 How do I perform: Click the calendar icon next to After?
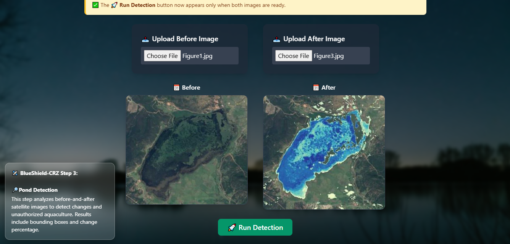pyautogui.click(x=316, y=88)
